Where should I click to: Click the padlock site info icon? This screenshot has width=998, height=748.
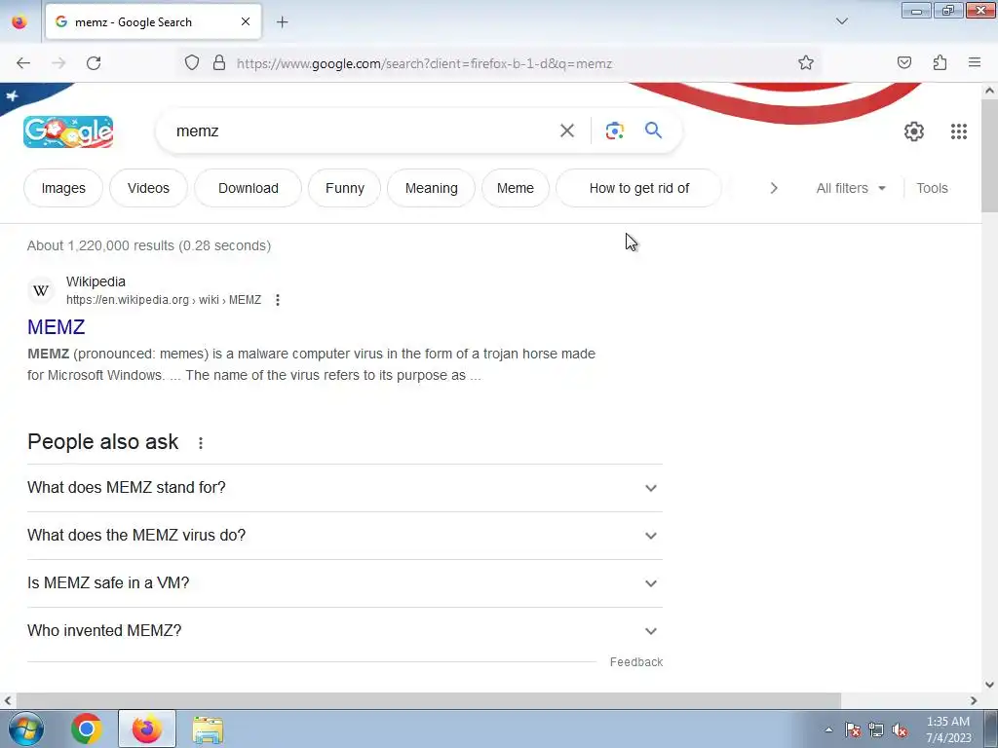(219, 63)
